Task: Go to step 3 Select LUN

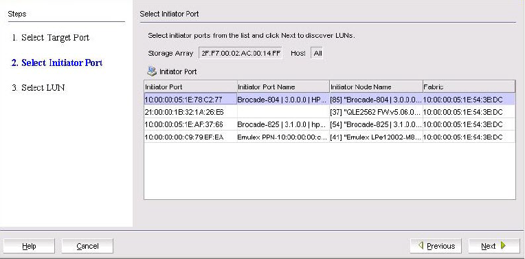Action: tap(38, 88)
